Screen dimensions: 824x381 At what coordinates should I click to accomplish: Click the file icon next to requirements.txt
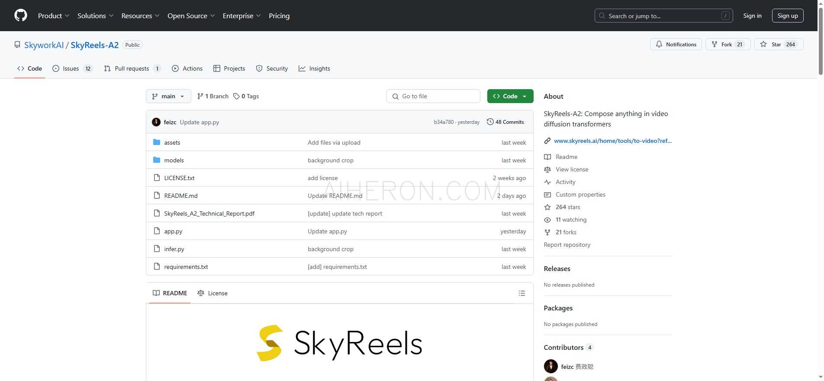(157, 266)
